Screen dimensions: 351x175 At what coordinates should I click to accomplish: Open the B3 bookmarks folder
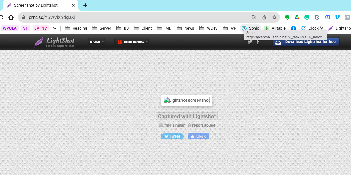click(123, 28)
